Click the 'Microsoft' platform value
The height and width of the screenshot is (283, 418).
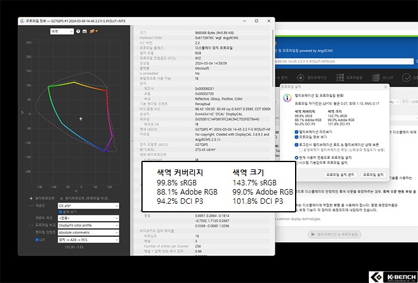pos(202,68)
